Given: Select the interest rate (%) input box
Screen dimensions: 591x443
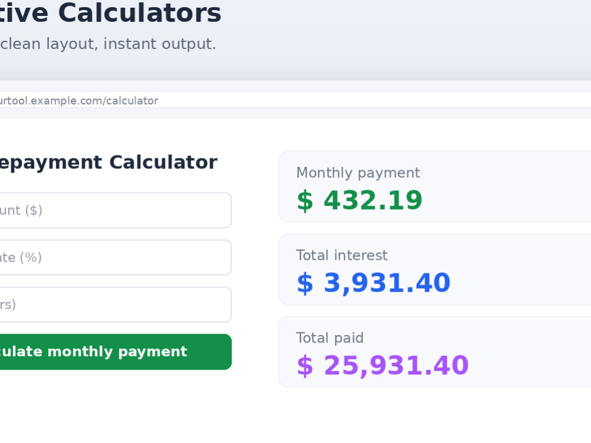Looking at the screenshot, I should [x=115, y=258].
